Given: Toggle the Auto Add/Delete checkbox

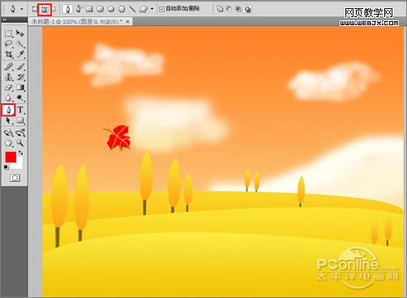Looking at the screenshot, I should tap(161, 9).
